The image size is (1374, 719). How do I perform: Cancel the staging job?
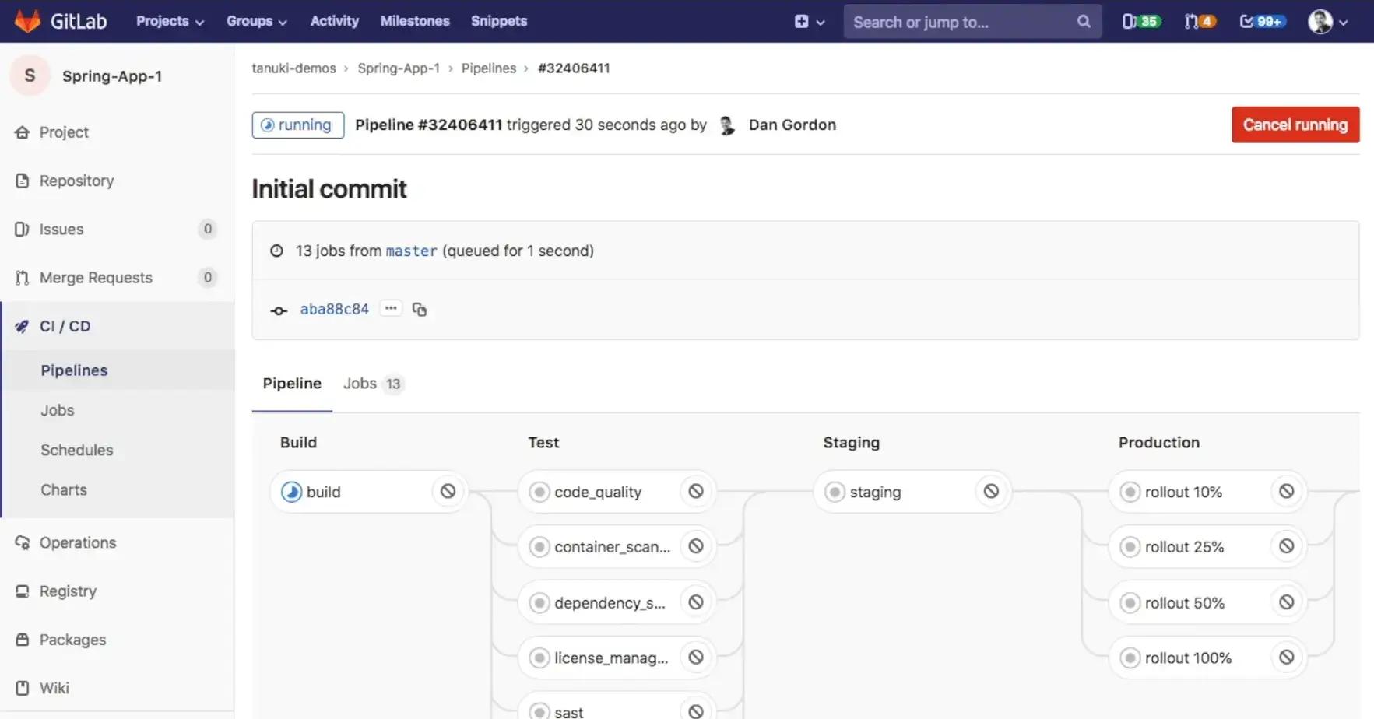click(x=991, y=491)
